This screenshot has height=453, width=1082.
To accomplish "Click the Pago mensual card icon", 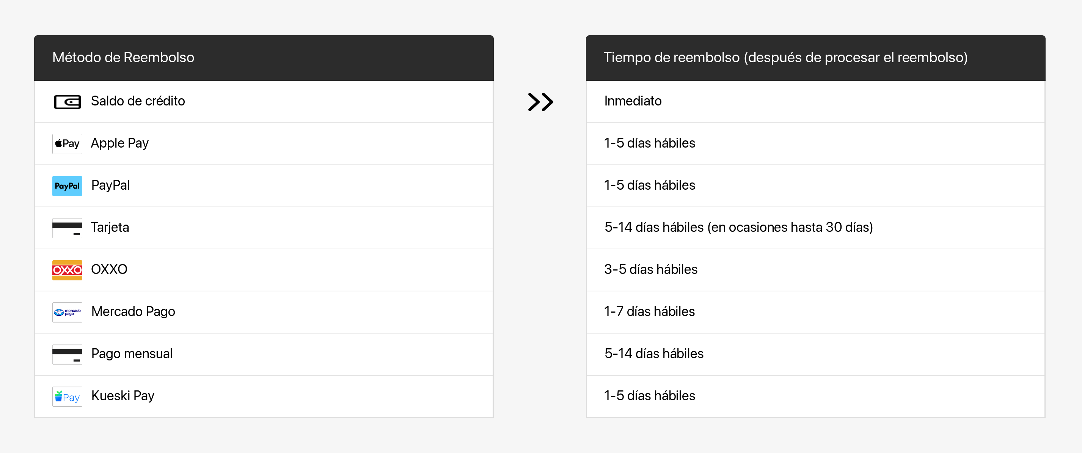I will point(67,354).
